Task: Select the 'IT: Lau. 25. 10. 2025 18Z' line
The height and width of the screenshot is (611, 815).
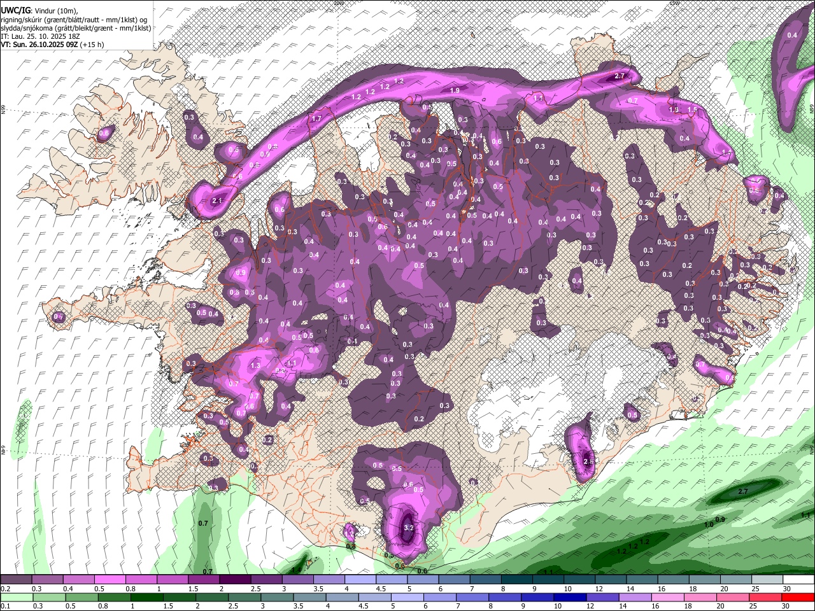Action: tap(41, 36)
